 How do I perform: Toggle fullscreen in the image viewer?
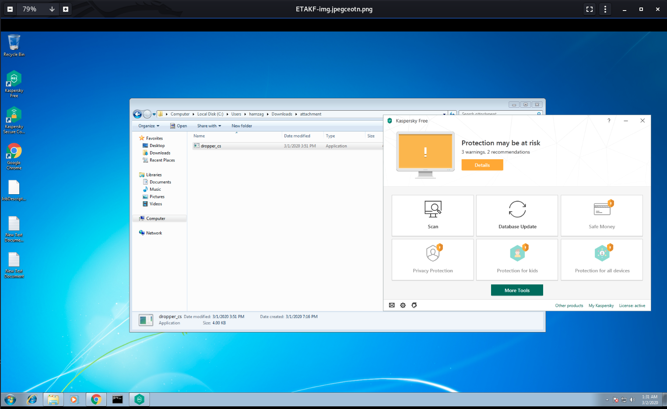(590, 9)
